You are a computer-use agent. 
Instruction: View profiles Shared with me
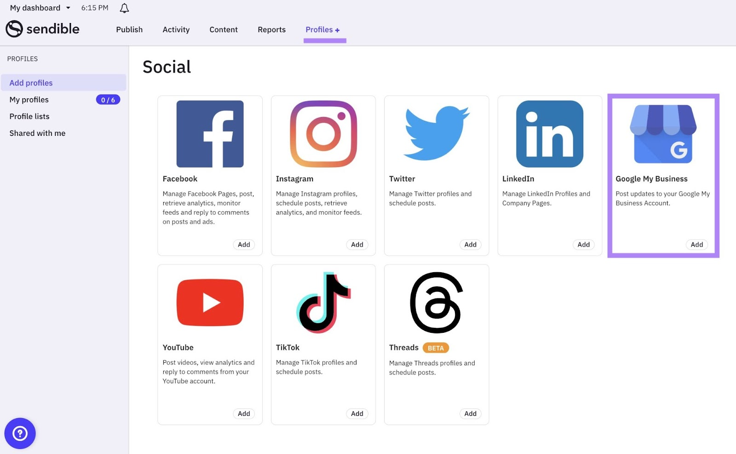click(37, 133)
